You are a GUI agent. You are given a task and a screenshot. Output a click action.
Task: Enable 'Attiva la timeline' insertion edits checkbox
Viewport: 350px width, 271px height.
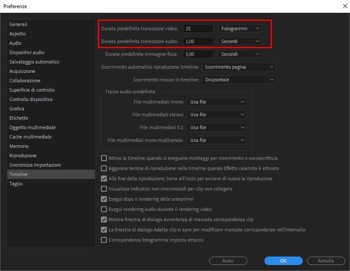pyautogui.click(x=104, y=158)
